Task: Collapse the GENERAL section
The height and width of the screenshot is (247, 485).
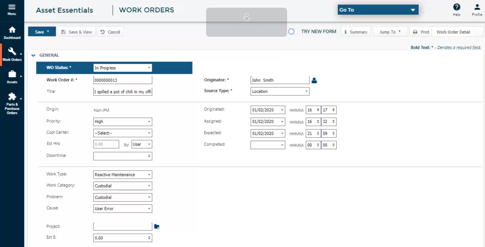Action: pos(33,55)
